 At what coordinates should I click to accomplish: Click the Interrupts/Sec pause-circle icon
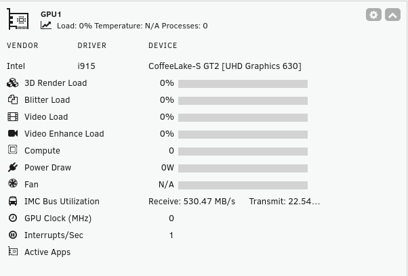(x=13, y=235)
